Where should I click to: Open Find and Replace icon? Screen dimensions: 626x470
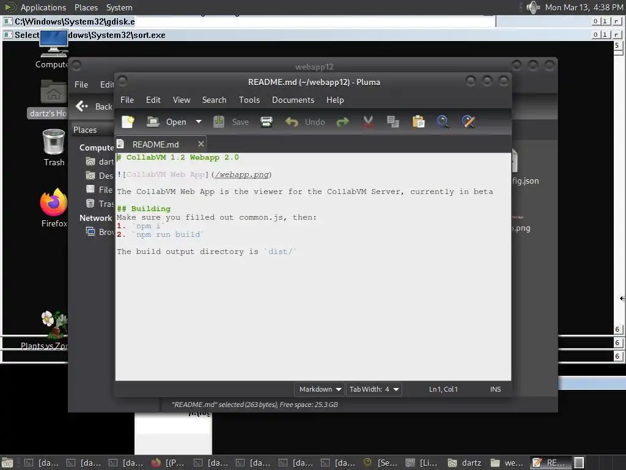click(x=468, y=122)
